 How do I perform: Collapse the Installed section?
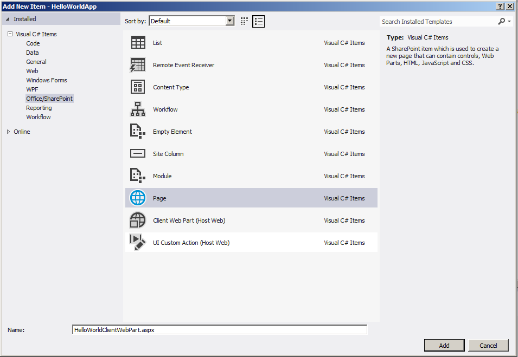tap(8, 19)
